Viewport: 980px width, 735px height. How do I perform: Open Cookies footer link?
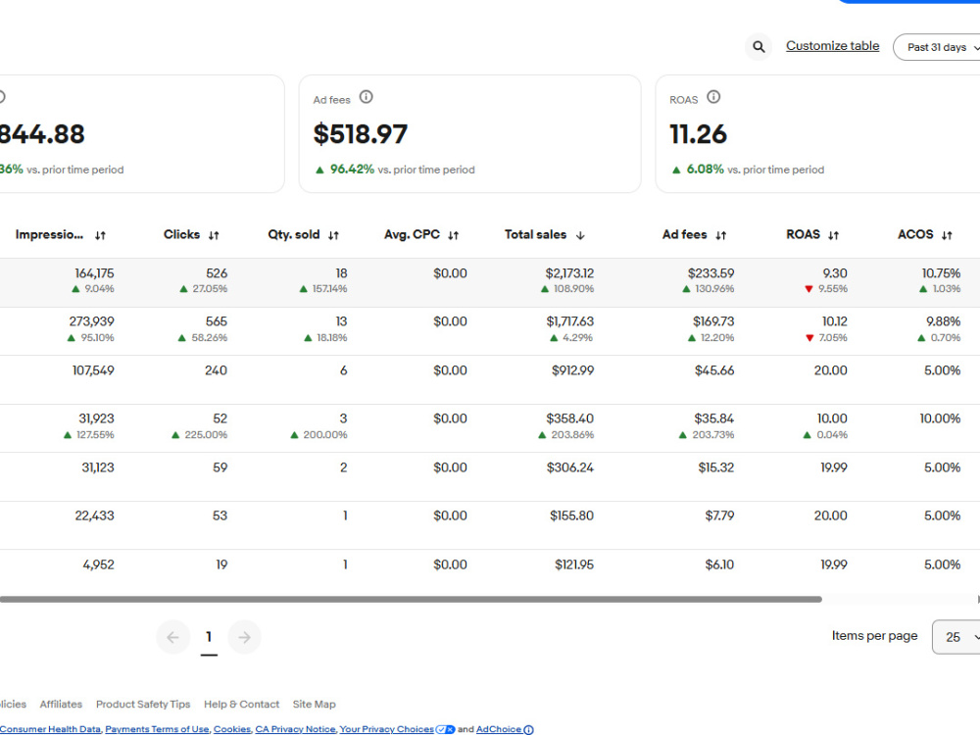232,729
